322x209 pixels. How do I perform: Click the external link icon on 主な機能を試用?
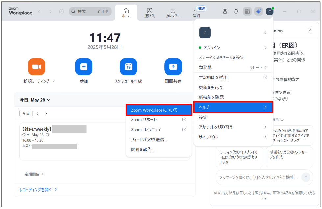(265, 77)
